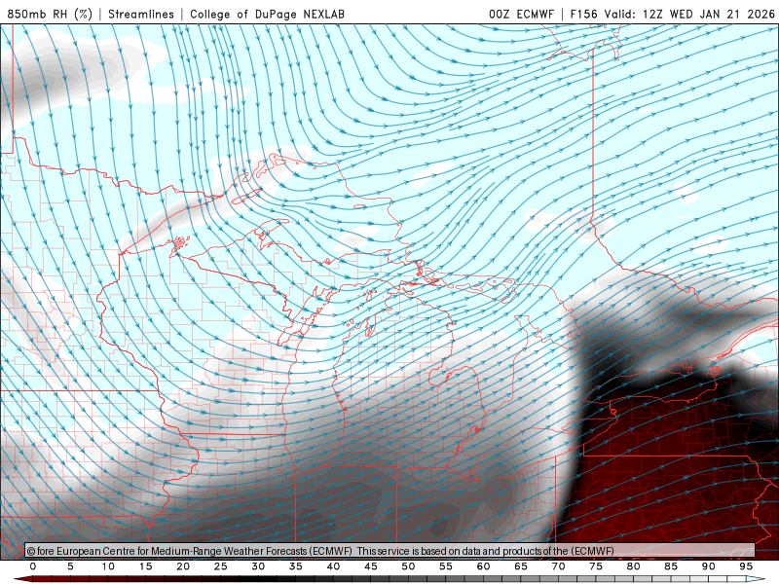Click the "F156" forecast hour text
779x584 pixels.
[x=583, y=14]
